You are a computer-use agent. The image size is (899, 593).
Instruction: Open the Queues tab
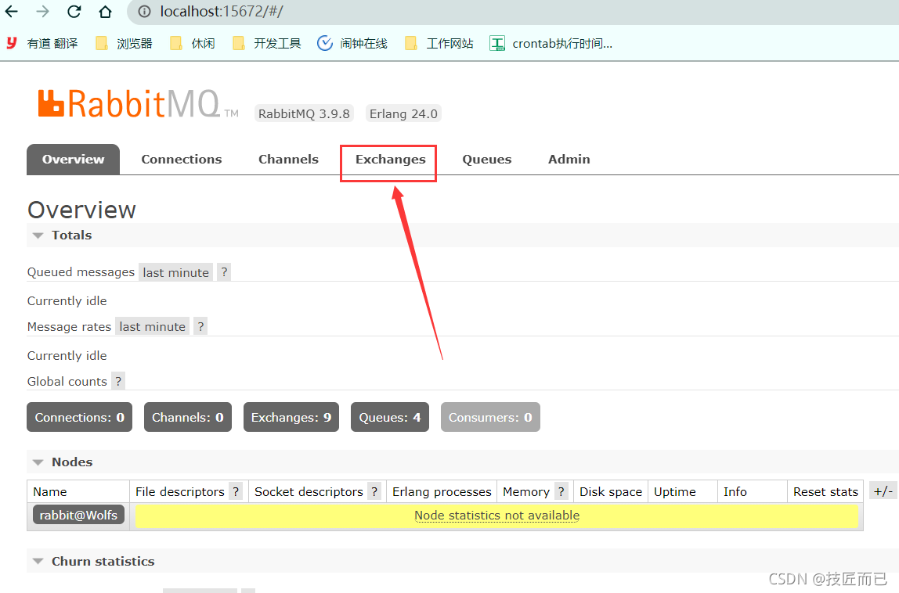(x=487, y=160)
